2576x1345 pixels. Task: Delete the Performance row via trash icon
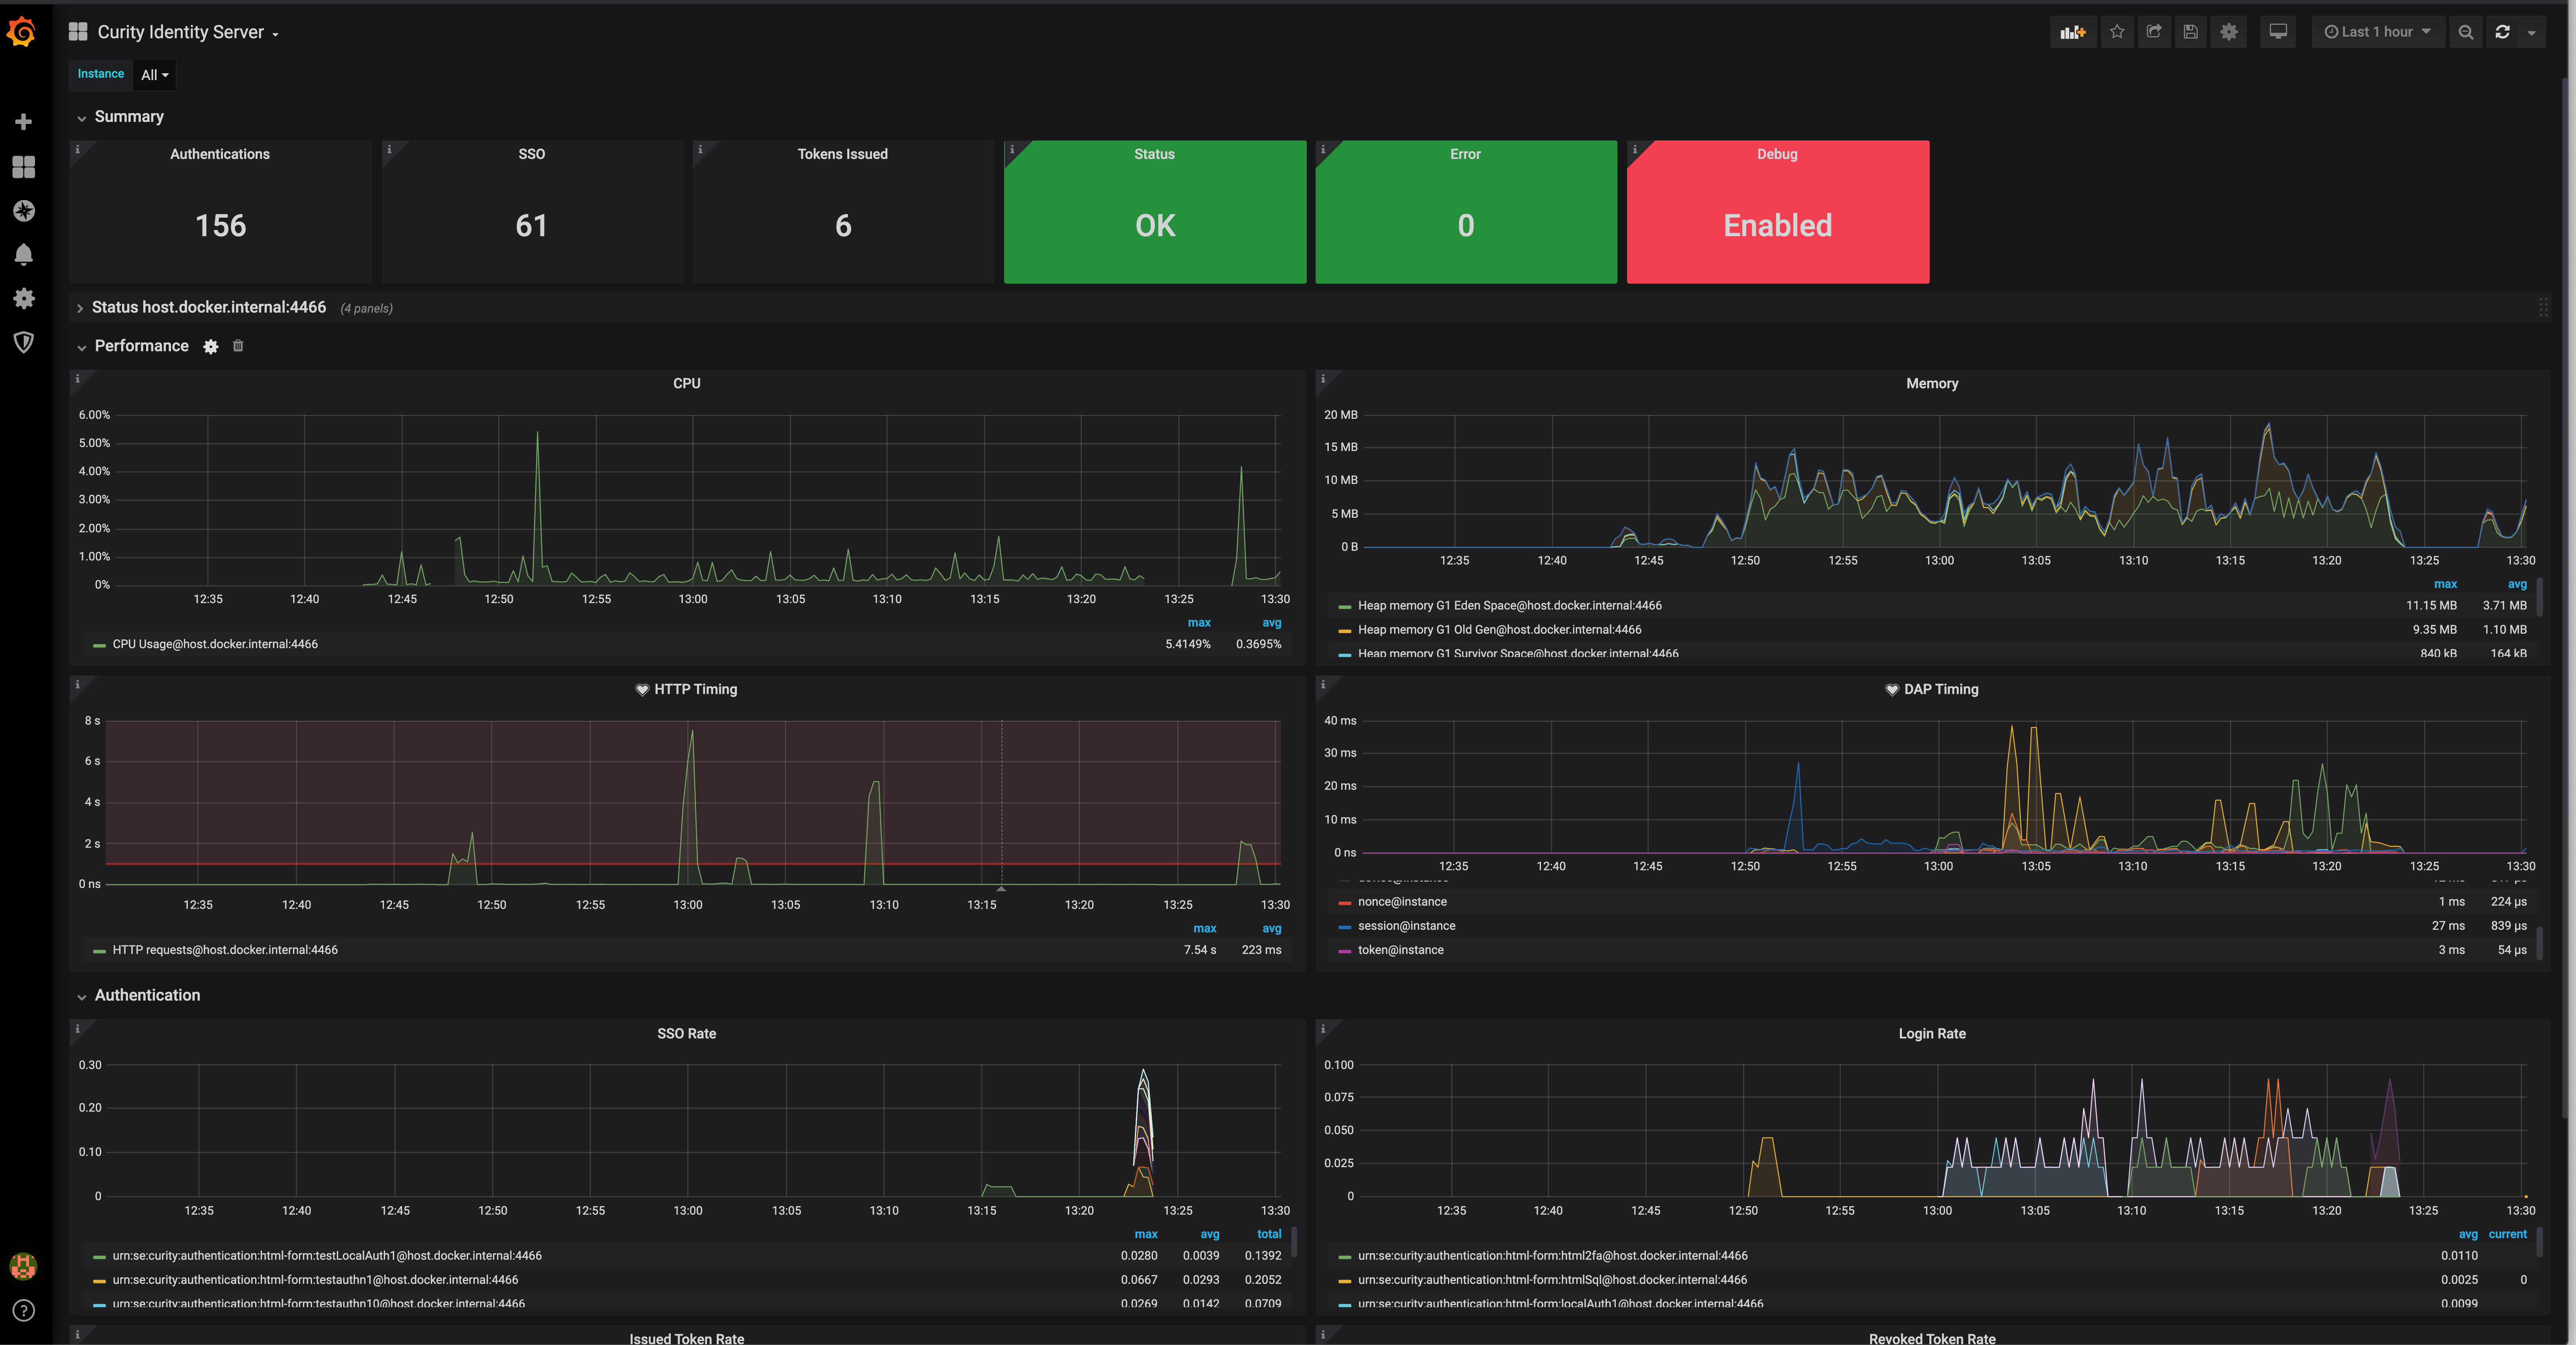(238, 346)
